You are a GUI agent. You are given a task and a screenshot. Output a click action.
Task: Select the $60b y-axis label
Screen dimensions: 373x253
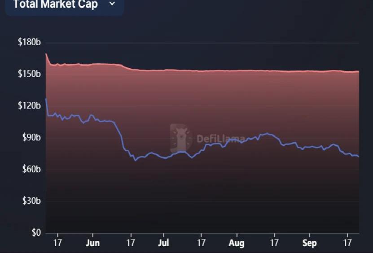tap(31, 170)
